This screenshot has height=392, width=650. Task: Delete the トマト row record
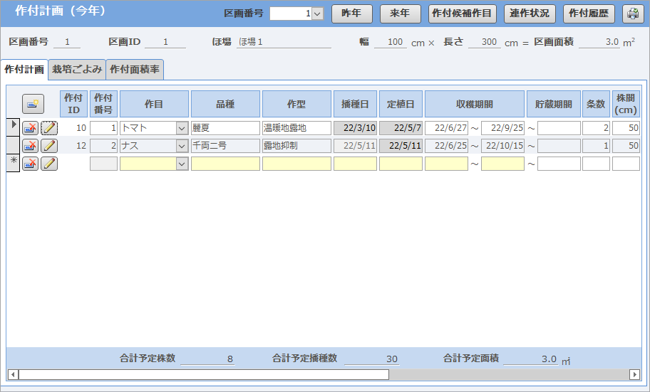pos(31,128)
